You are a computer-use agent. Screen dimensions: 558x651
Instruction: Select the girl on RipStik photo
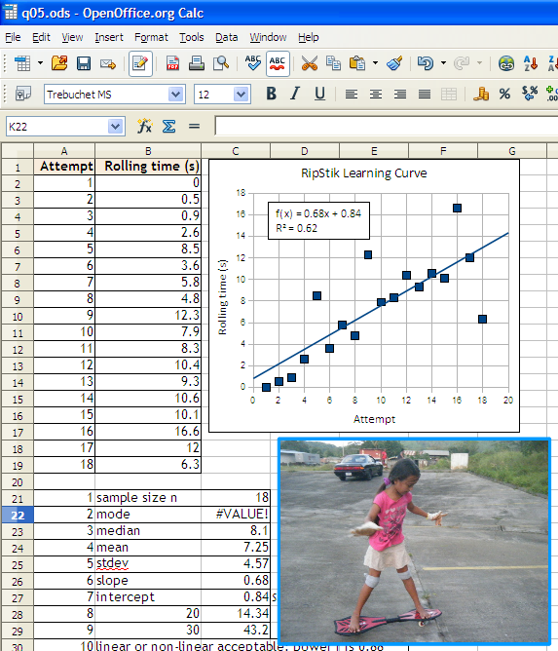[x=415, y=542]
